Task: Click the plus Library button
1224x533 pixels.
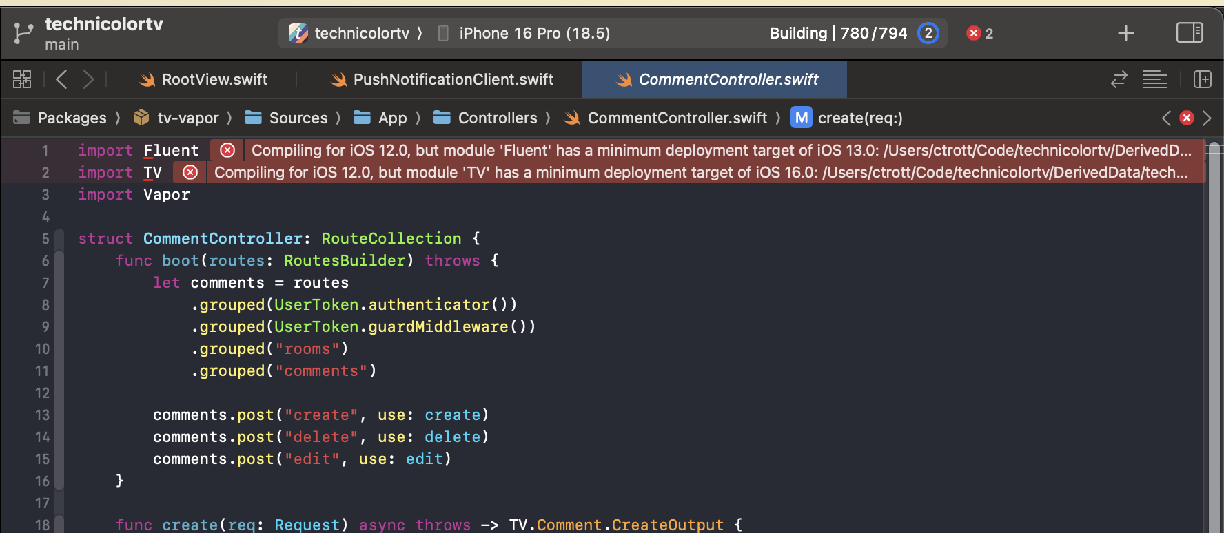Action: click(1125, 33)
